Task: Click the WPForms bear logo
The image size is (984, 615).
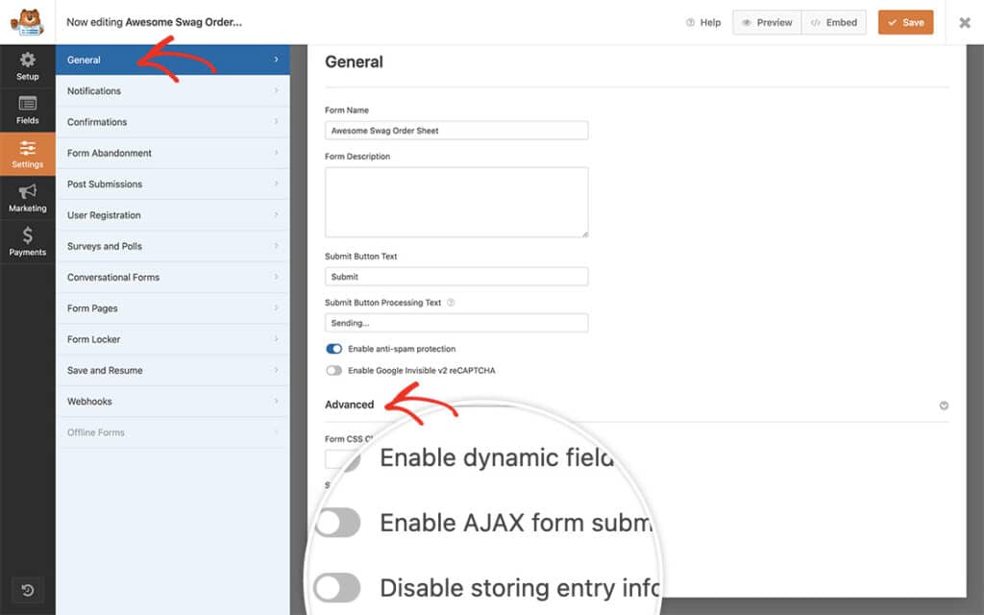Action: [27, 22]
